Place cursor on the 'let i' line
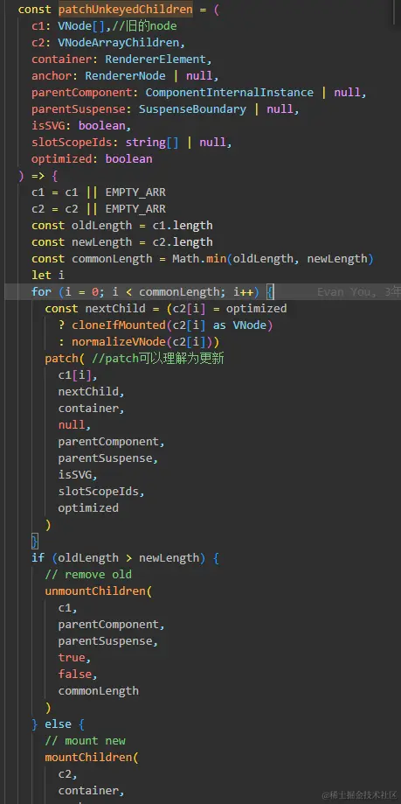 (48, 276)
